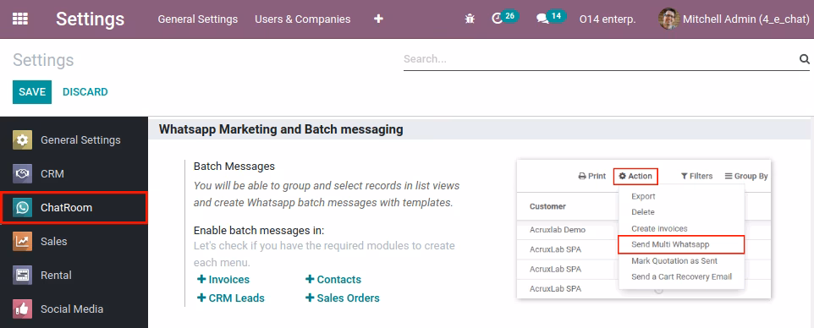814x328 pixels.
Task: Click the Social Media thumbs-up icon
Action: 22,309
